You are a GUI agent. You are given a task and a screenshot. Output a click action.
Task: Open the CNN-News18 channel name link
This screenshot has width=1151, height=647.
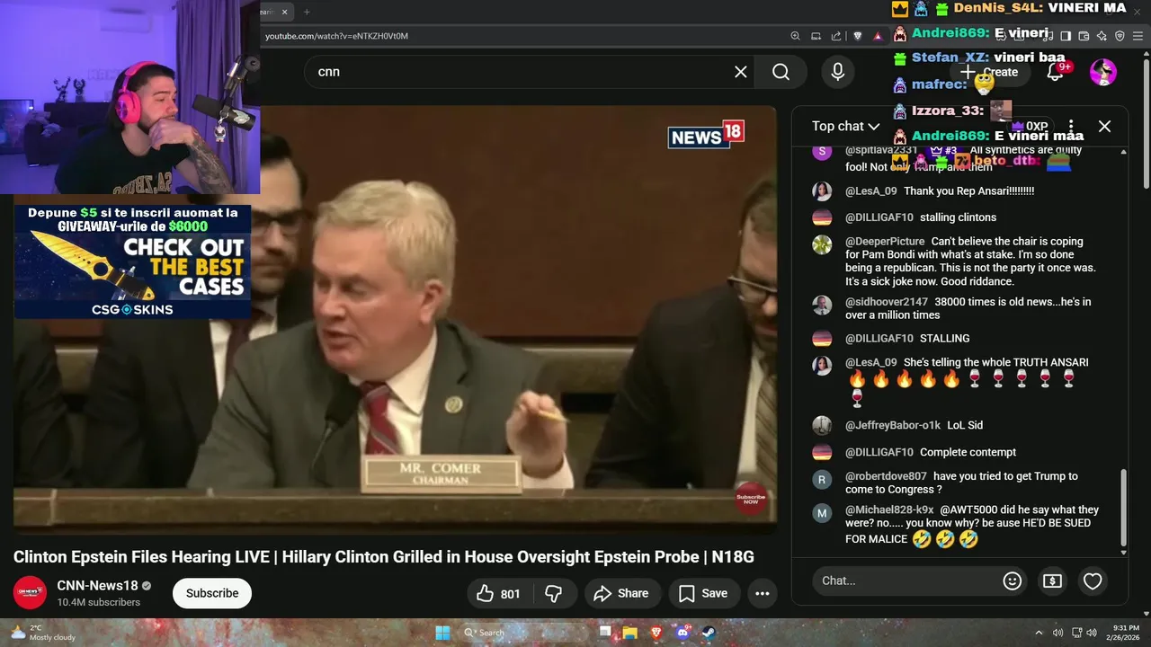click(x=97, y=586)
